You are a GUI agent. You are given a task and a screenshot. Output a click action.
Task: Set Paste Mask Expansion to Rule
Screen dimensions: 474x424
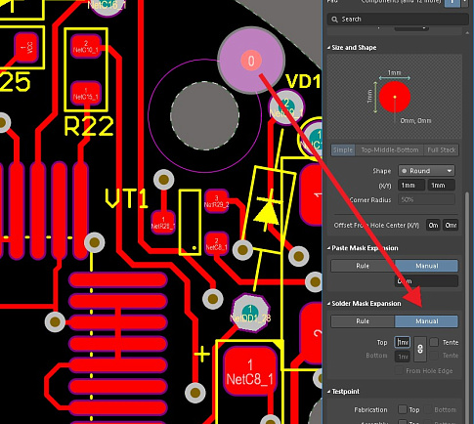[x=363, y=266]
